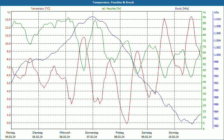Viewport: 224px width, 140px height.
Task: Click the '90' humidity axis value
Action: pos(204,23)
